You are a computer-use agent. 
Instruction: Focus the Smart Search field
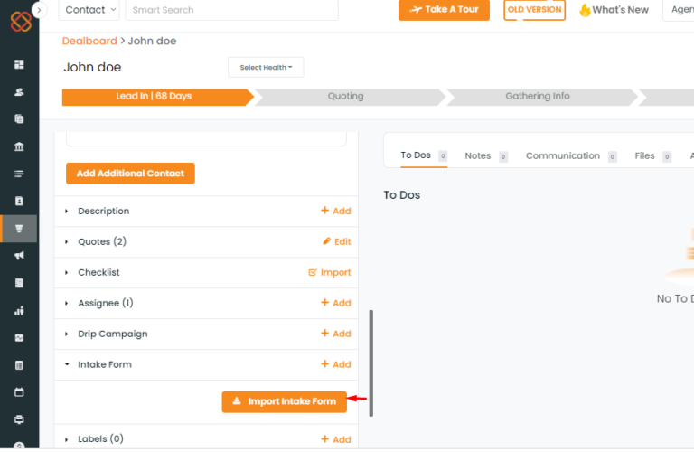point(232,10)
